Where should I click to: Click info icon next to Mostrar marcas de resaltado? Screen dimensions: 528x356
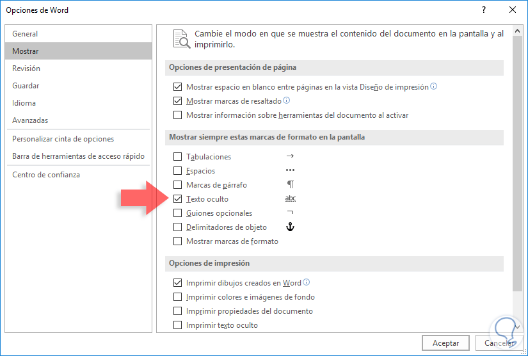click(x=287, y=101)
